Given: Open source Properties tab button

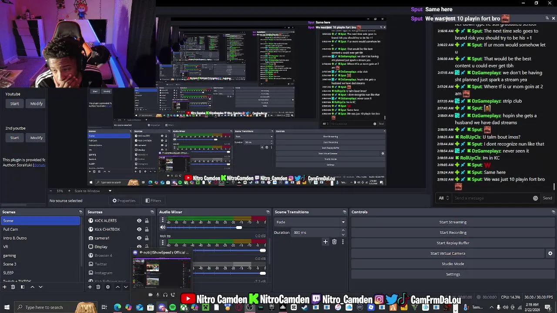Looking at the screenshot, I should [x=124, y=201].
